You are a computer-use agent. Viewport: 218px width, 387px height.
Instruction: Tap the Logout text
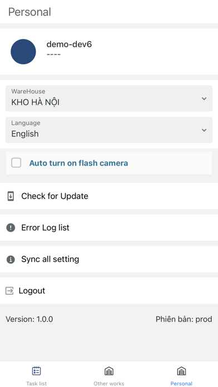(32, 291)
